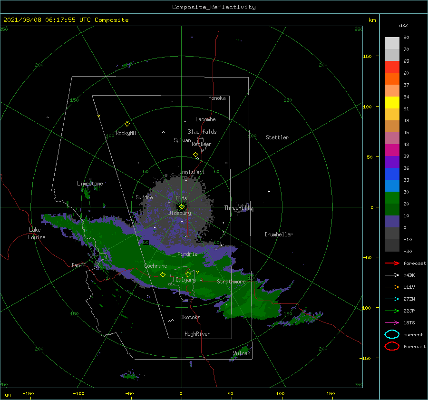Click the Lake Louise label
428x400 pixels.
click(x=37, y=234)
